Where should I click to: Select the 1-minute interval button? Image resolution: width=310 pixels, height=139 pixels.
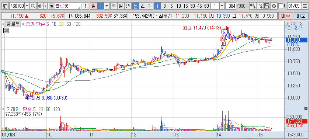157,6
